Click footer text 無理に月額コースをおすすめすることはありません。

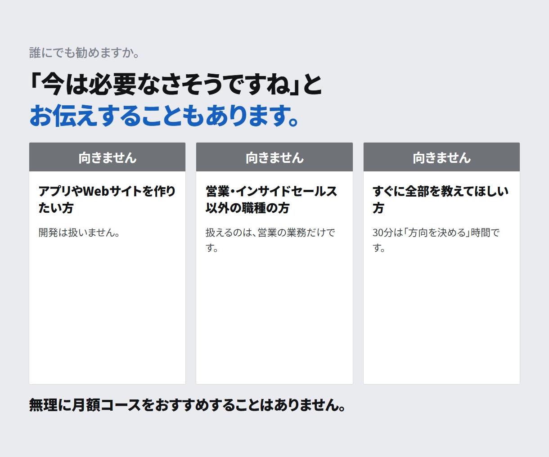pos(188,405)
